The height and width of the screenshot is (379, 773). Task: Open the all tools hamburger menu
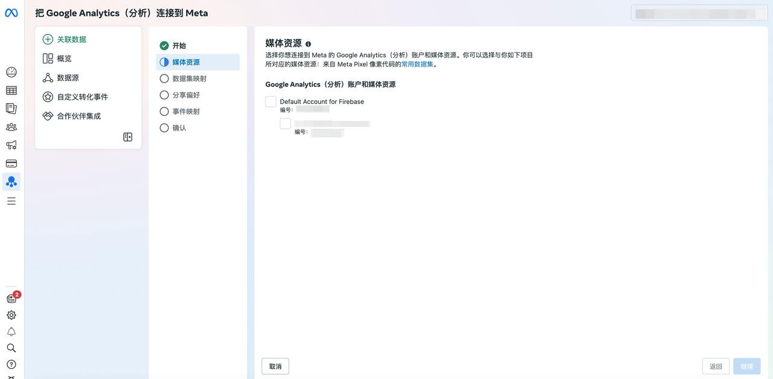pyautogui.click(x=11, y=201)
